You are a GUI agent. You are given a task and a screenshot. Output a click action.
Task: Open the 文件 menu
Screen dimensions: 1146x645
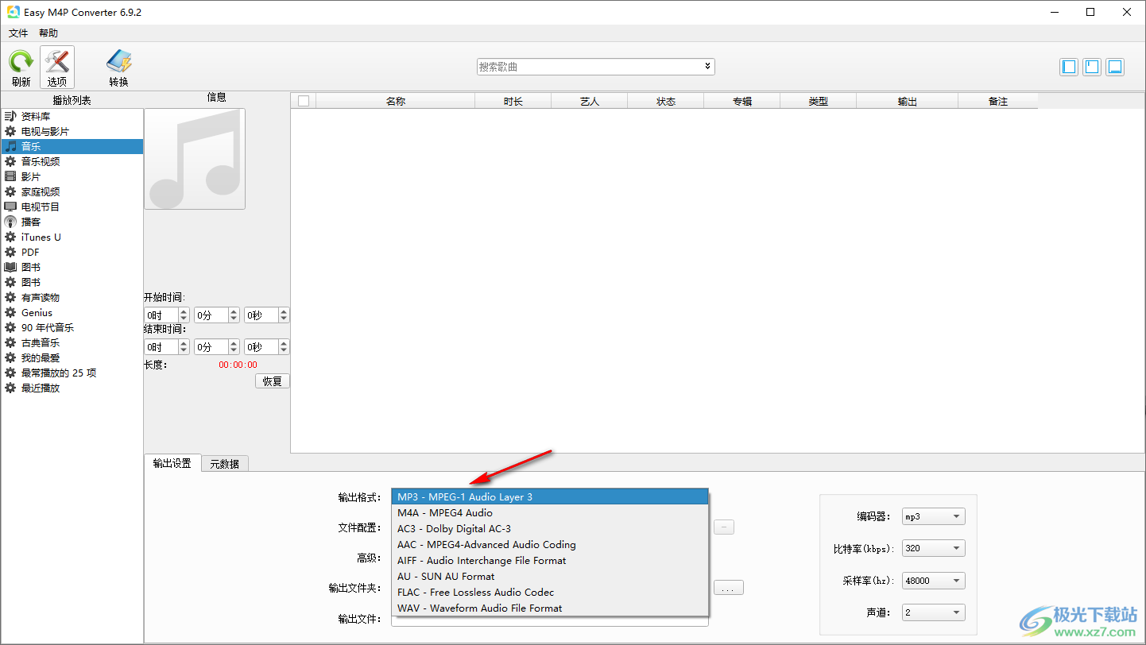pyautogui.click(x=18, y=33)
